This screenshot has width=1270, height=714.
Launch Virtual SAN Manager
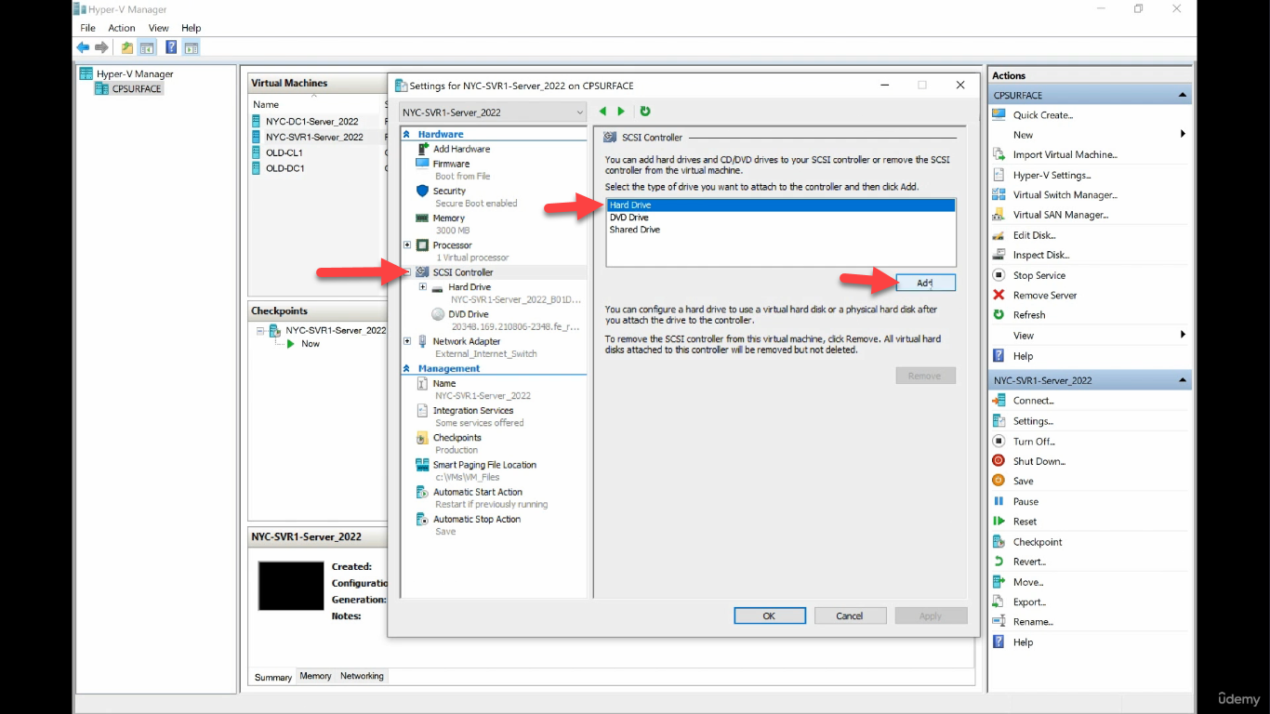point(1061,215)
